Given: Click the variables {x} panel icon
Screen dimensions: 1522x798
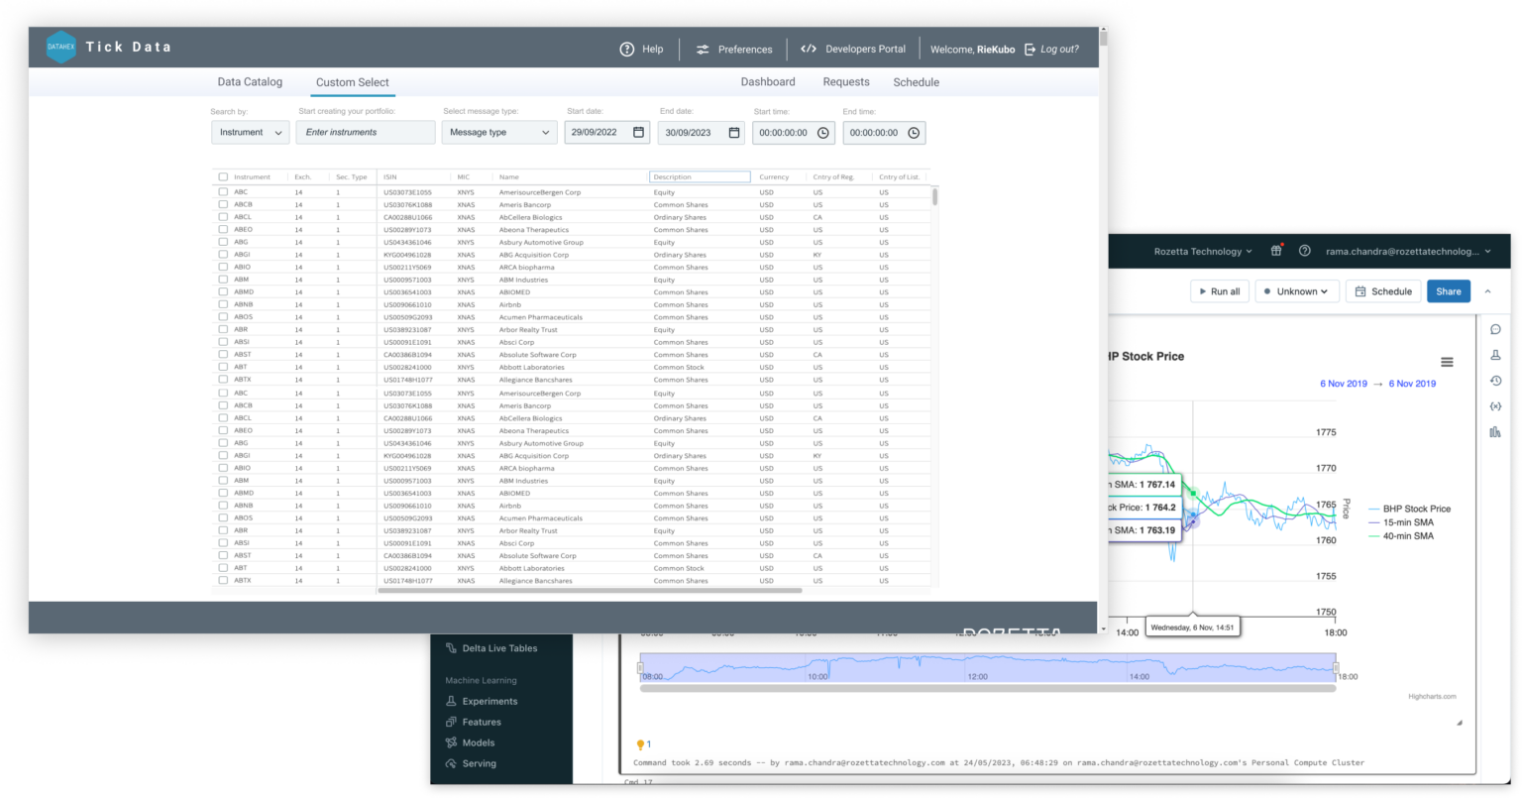Looking at the screenshot, I should (1495, 405).
